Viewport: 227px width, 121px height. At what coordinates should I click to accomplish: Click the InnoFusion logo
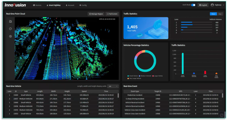tap(15, 5)
